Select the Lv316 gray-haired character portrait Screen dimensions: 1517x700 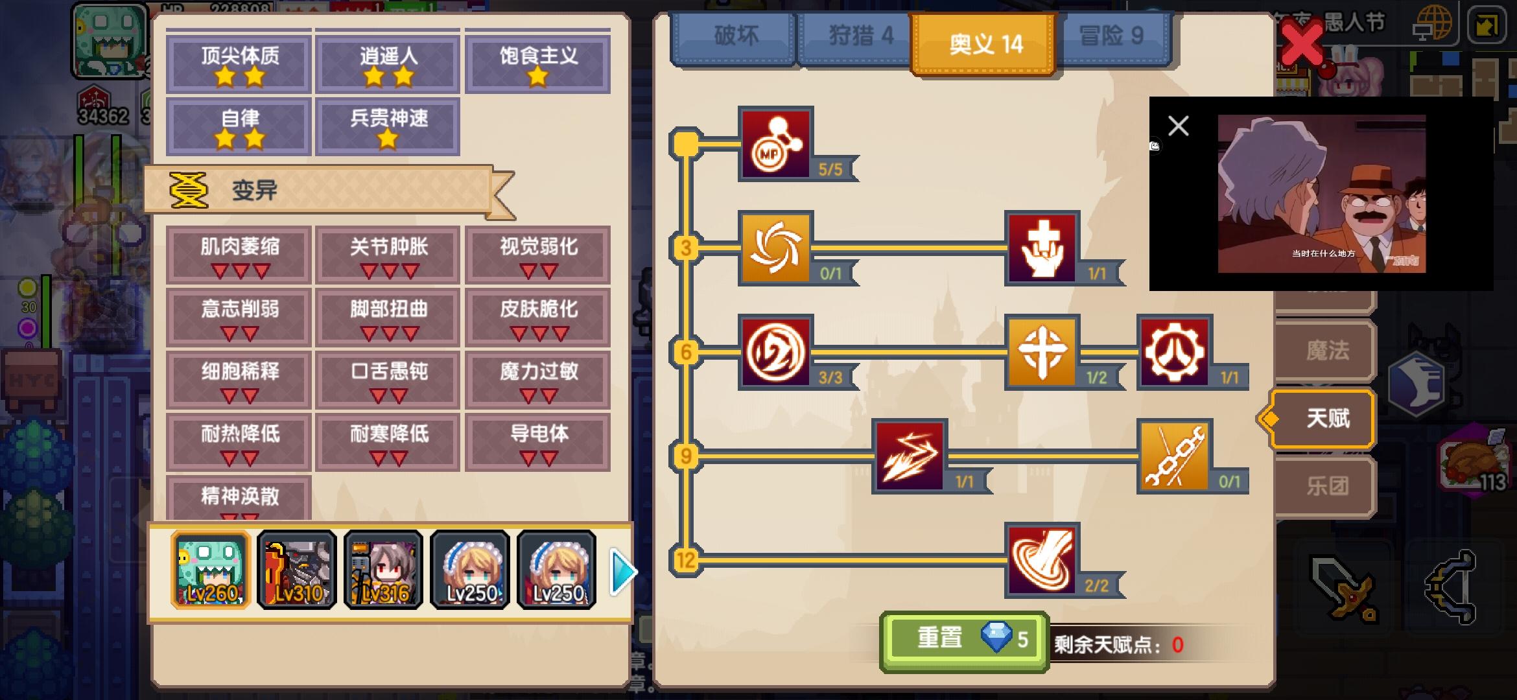click(383, 570)
